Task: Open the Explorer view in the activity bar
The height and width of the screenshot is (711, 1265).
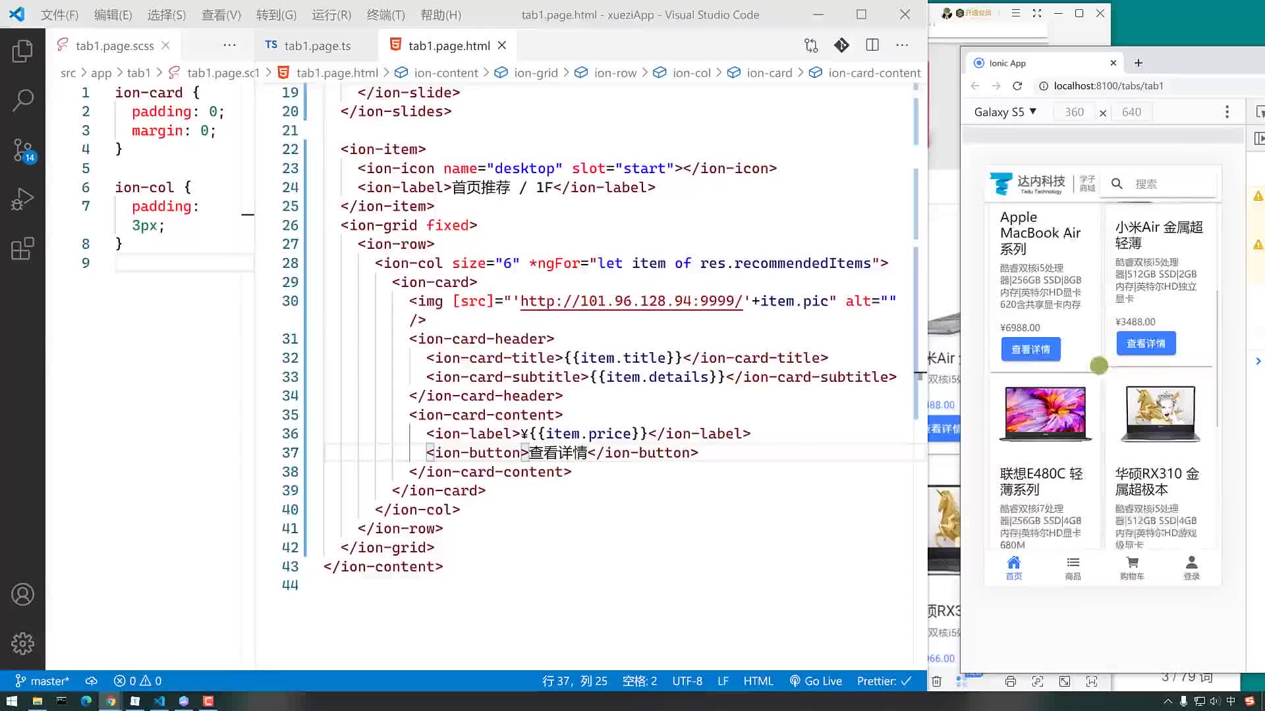Action: pos(22,51)
